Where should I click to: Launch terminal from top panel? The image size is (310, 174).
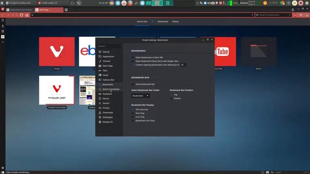(78, 3)
